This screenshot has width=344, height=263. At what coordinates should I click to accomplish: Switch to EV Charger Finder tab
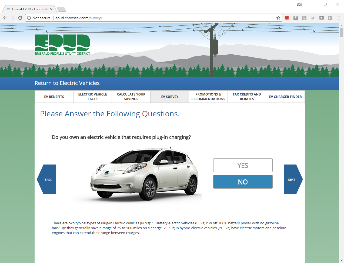point(285,97)
